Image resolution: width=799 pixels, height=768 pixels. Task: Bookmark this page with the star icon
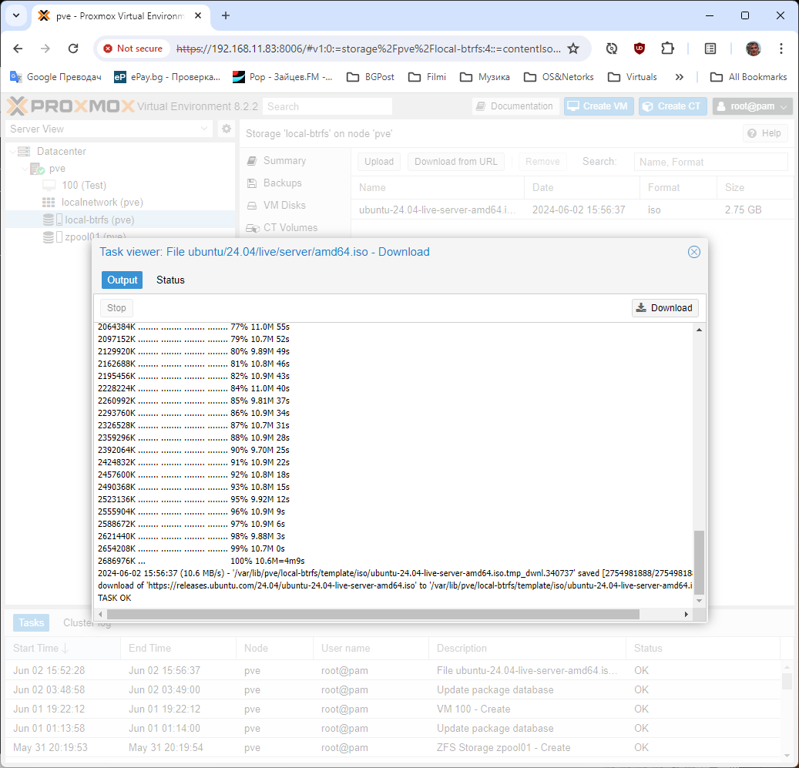(x=573, y=49)
